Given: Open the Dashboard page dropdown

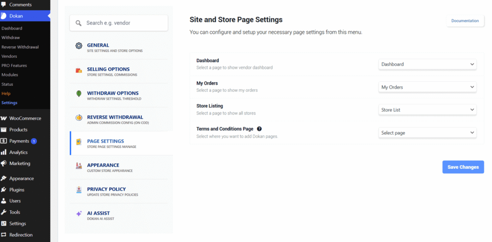Looking at the screenshot, I should [x=427, y=64].
